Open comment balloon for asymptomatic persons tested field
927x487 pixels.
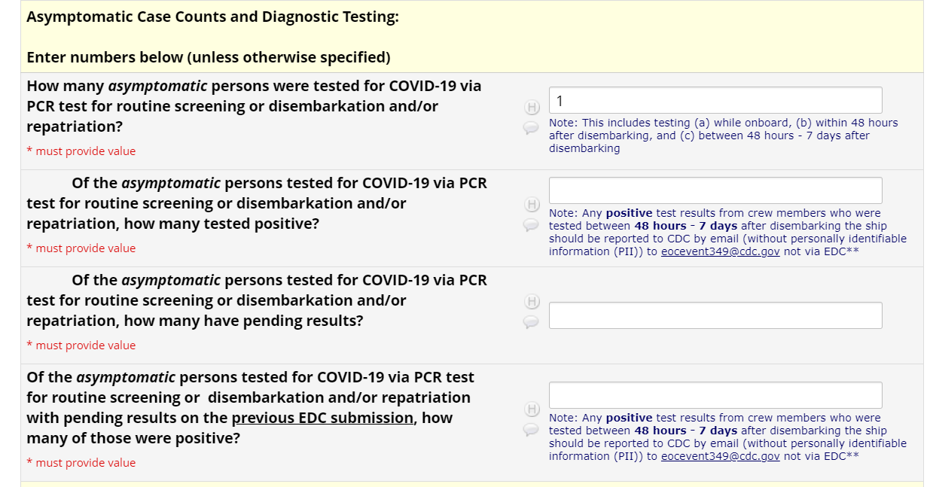point(531,129)
